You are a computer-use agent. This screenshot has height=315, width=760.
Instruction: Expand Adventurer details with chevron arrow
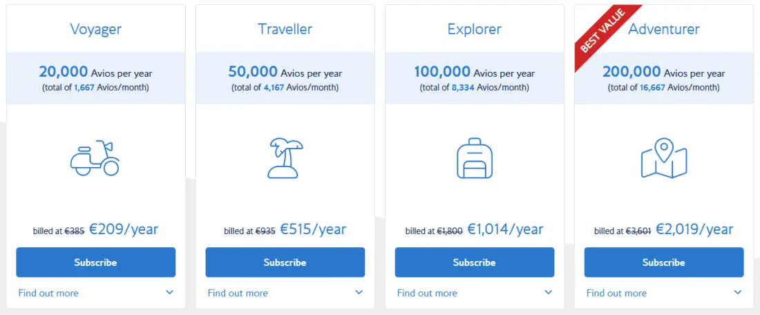point(738,292)
